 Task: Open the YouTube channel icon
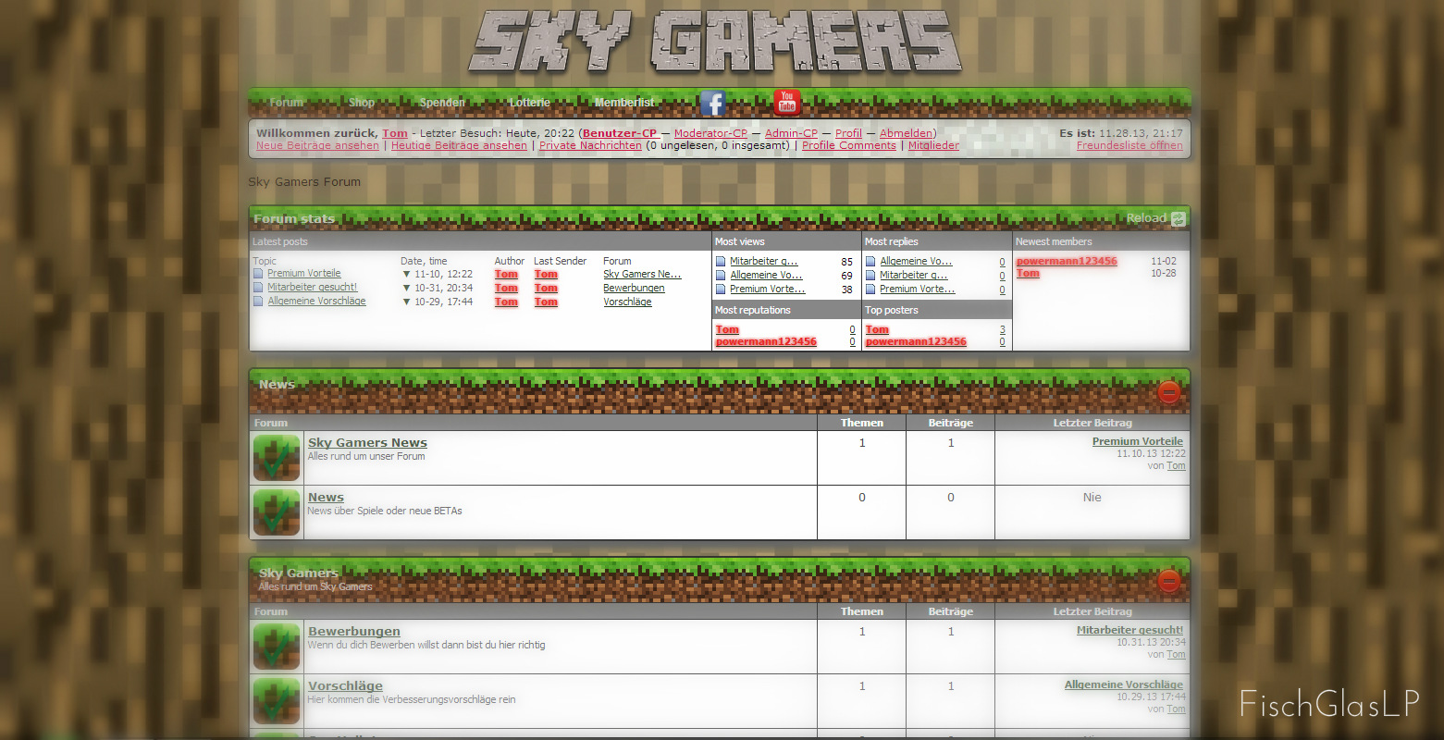pyautogui.click(x=786, y=102)
